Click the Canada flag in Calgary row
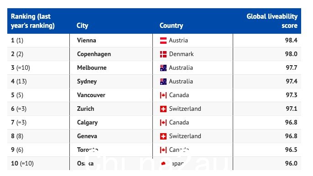 (x=163, y=123)
